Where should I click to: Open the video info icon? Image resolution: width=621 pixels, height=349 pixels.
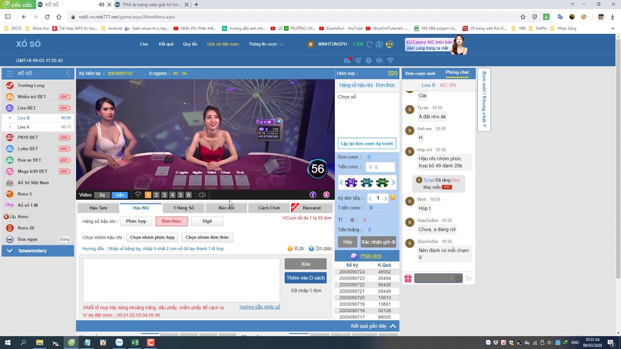click(313, 195)
